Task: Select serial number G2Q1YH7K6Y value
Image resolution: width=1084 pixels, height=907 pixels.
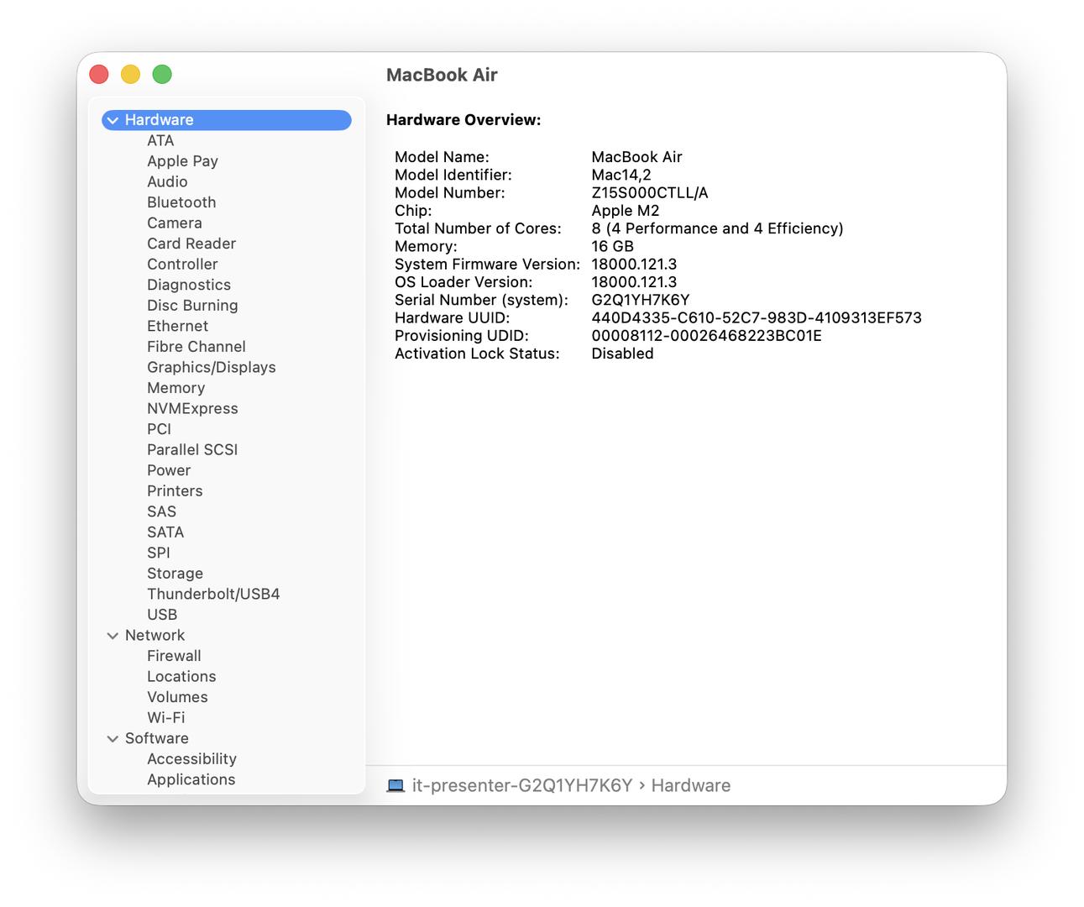Action: pyautogui.click(x=641, y=300)
